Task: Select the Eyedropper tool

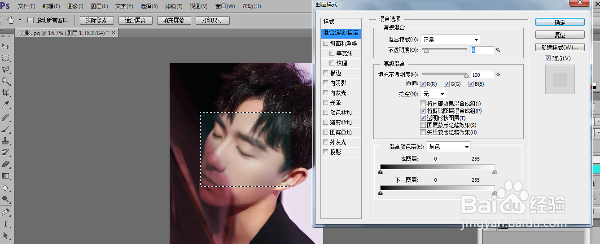Action: (x=6, y=104)
